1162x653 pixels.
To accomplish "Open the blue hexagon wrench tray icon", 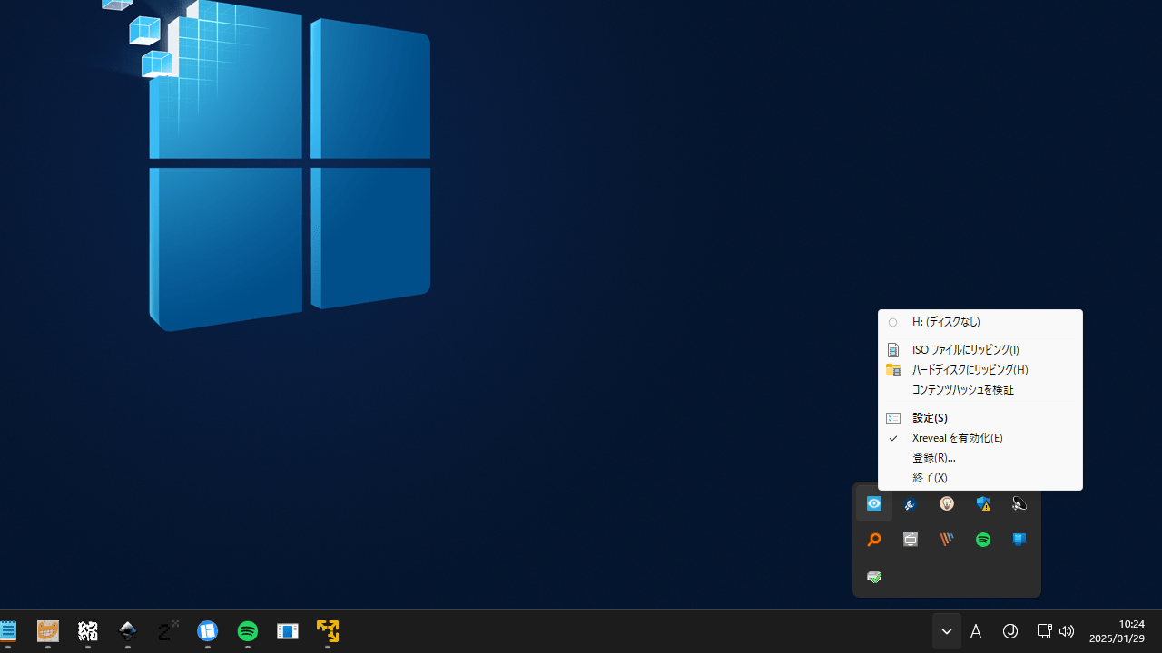I will pyautogui.click(x=911, y=503).
